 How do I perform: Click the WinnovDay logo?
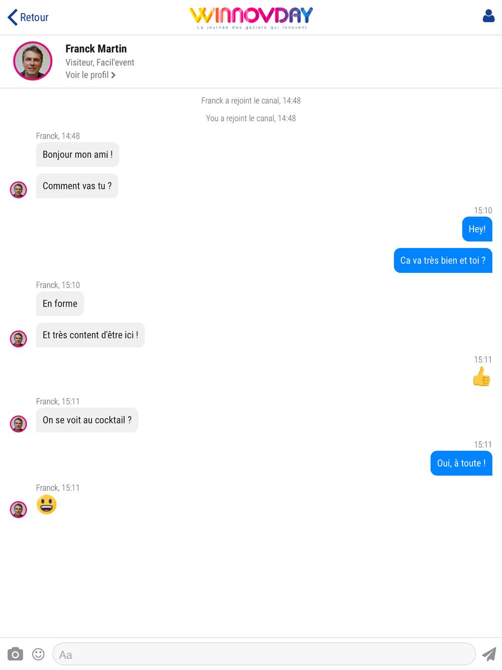pos(251,18)
